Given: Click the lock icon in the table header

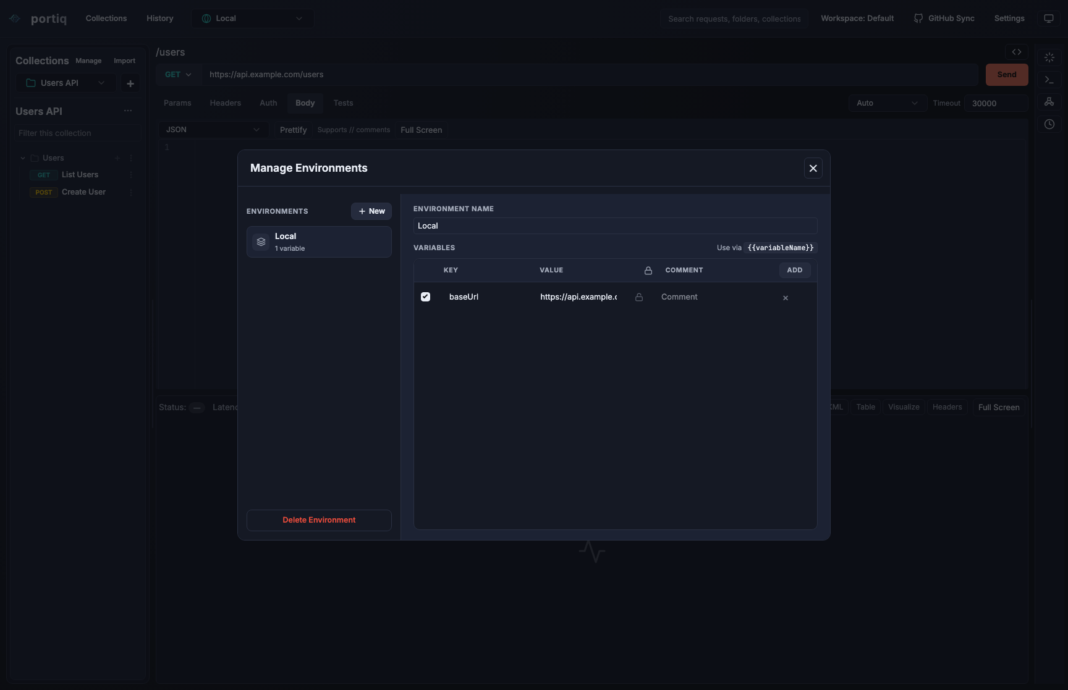Looking at the screenshot, I should coord(648,271).
